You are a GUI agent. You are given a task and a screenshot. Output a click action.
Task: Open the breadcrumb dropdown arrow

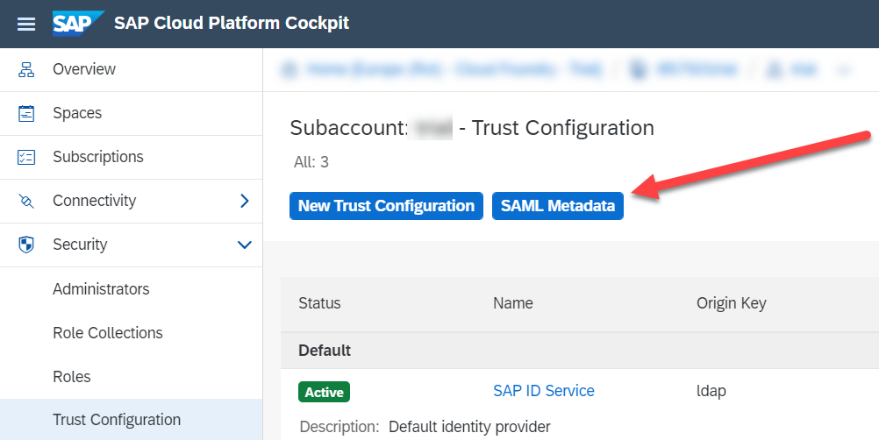pos(845,70)
